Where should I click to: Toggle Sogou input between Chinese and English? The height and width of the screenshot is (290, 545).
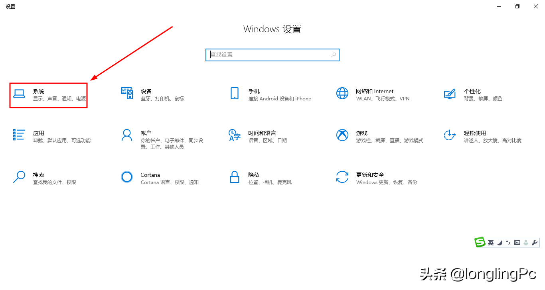tap(491, 242)
